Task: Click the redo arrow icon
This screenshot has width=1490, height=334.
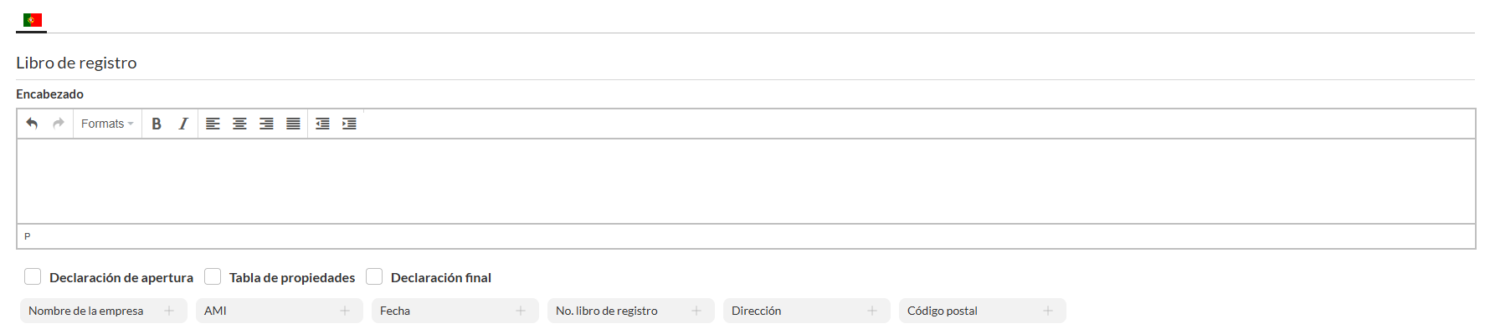Action: click(x=59, y=124)
